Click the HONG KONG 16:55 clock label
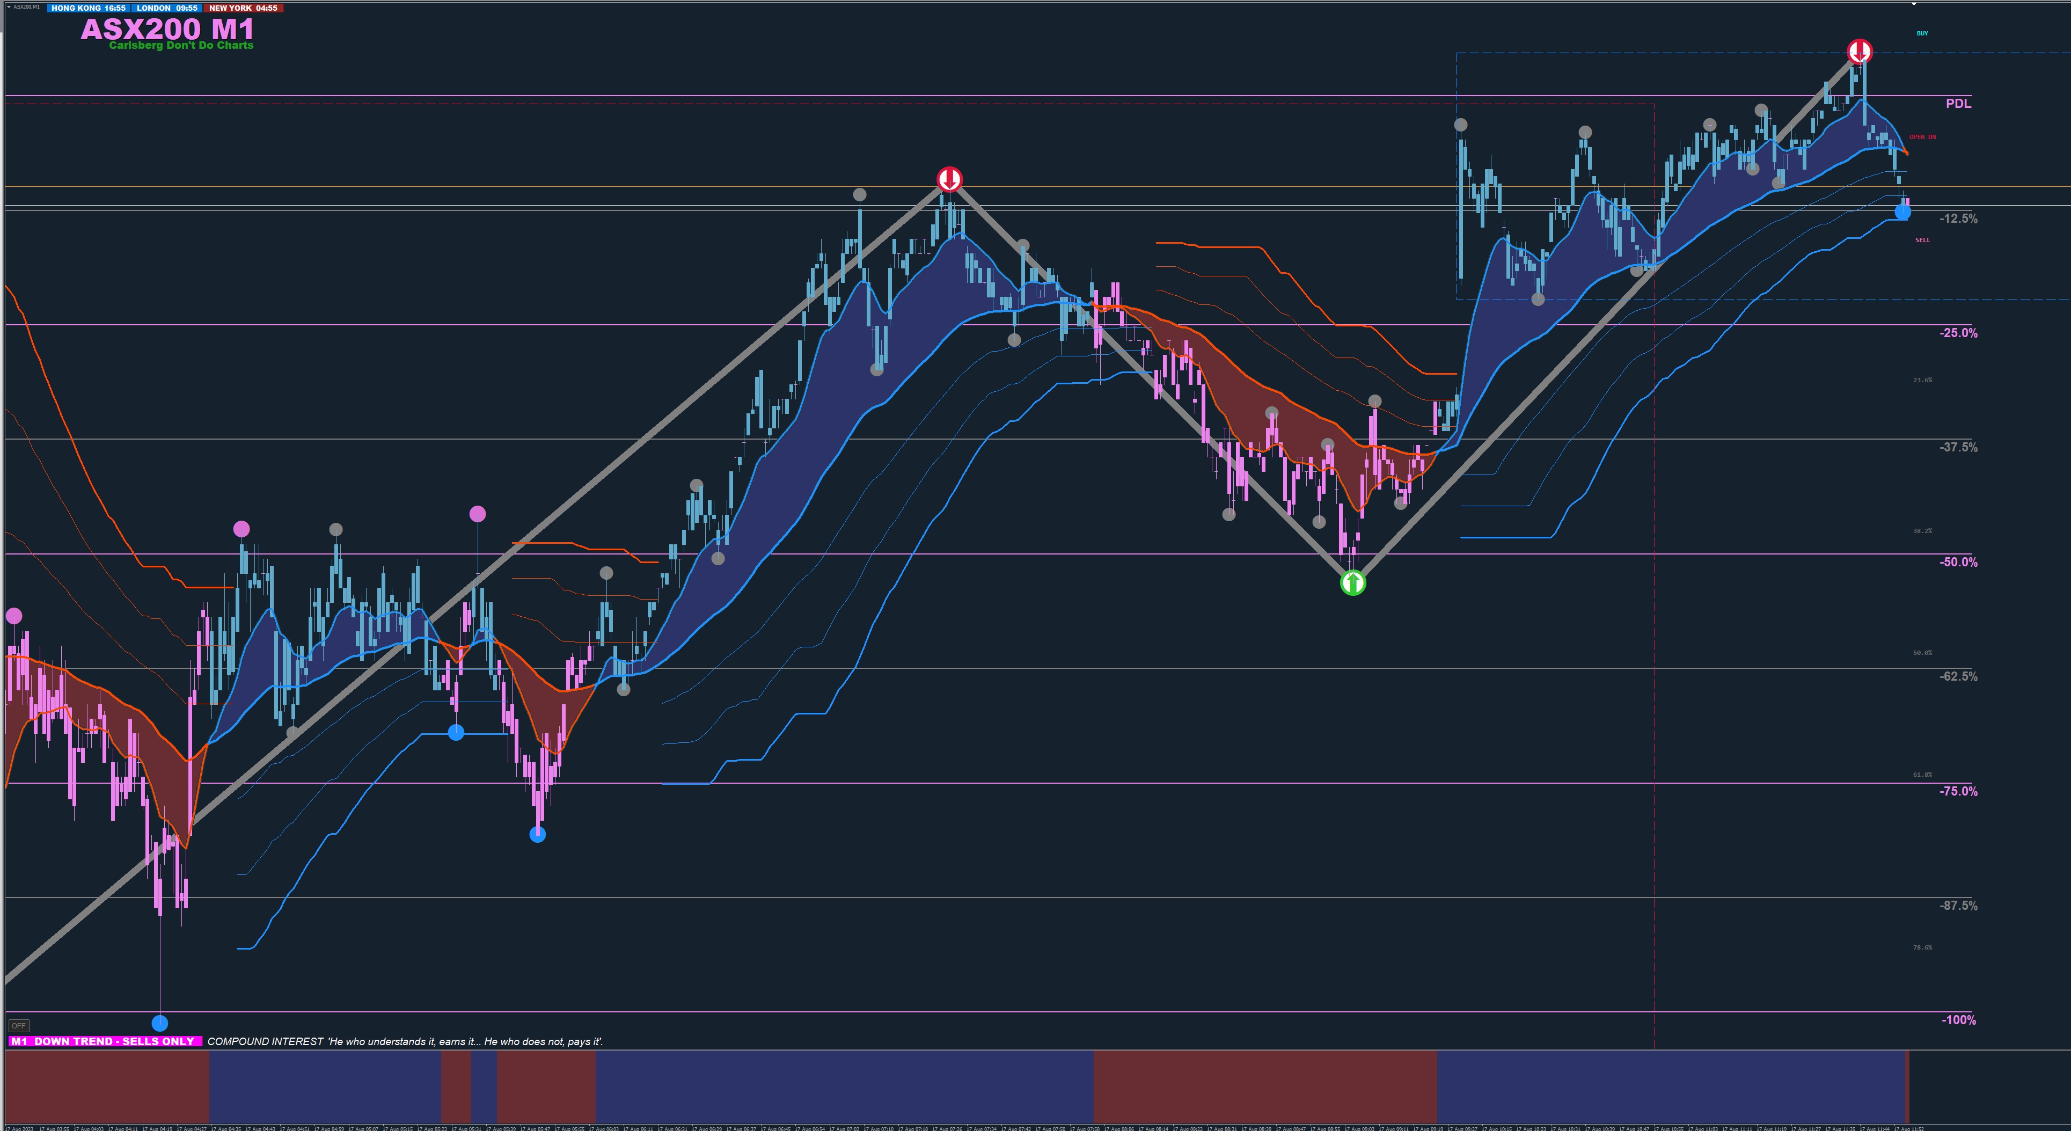 (x=89, y=8)
